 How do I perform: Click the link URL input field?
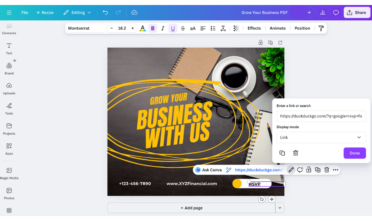coord(321,116)
